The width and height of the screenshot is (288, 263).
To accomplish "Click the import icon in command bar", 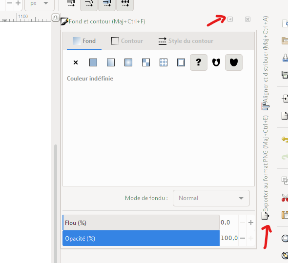I will (x=285, y=99).
